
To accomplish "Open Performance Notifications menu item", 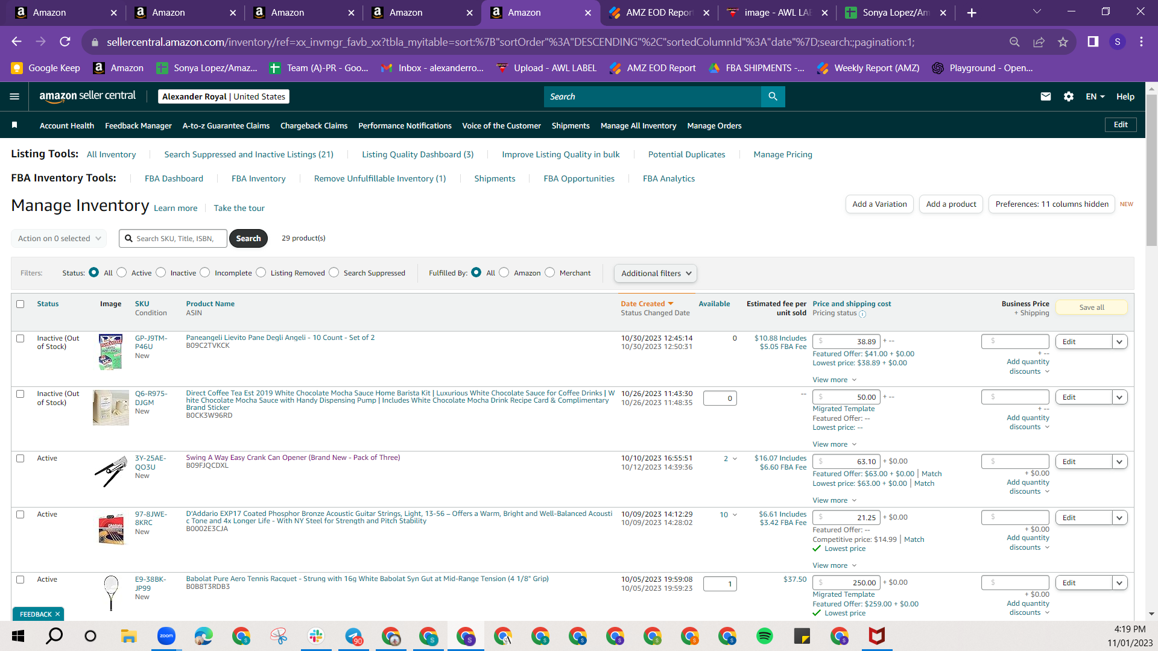I will click(405, 125).
